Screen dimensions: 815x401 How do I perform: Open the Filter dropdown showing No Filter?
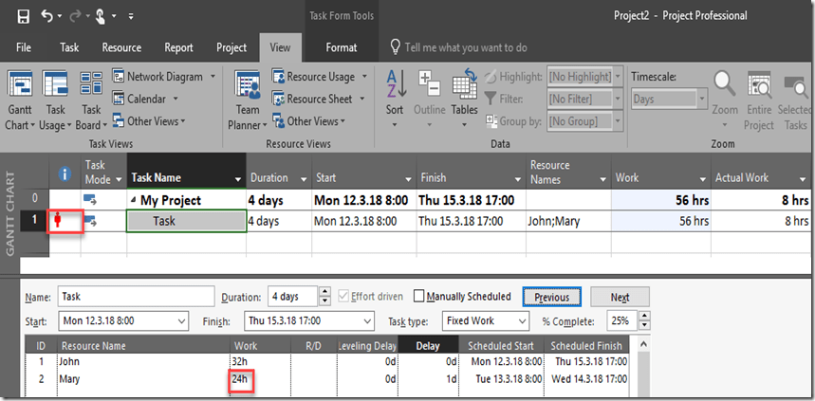point(585,98)
